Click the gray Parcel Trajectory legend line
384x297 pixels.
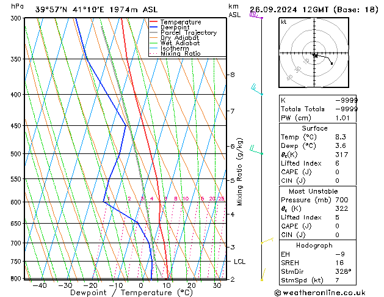pyautogui.click(x=154, y=32)
